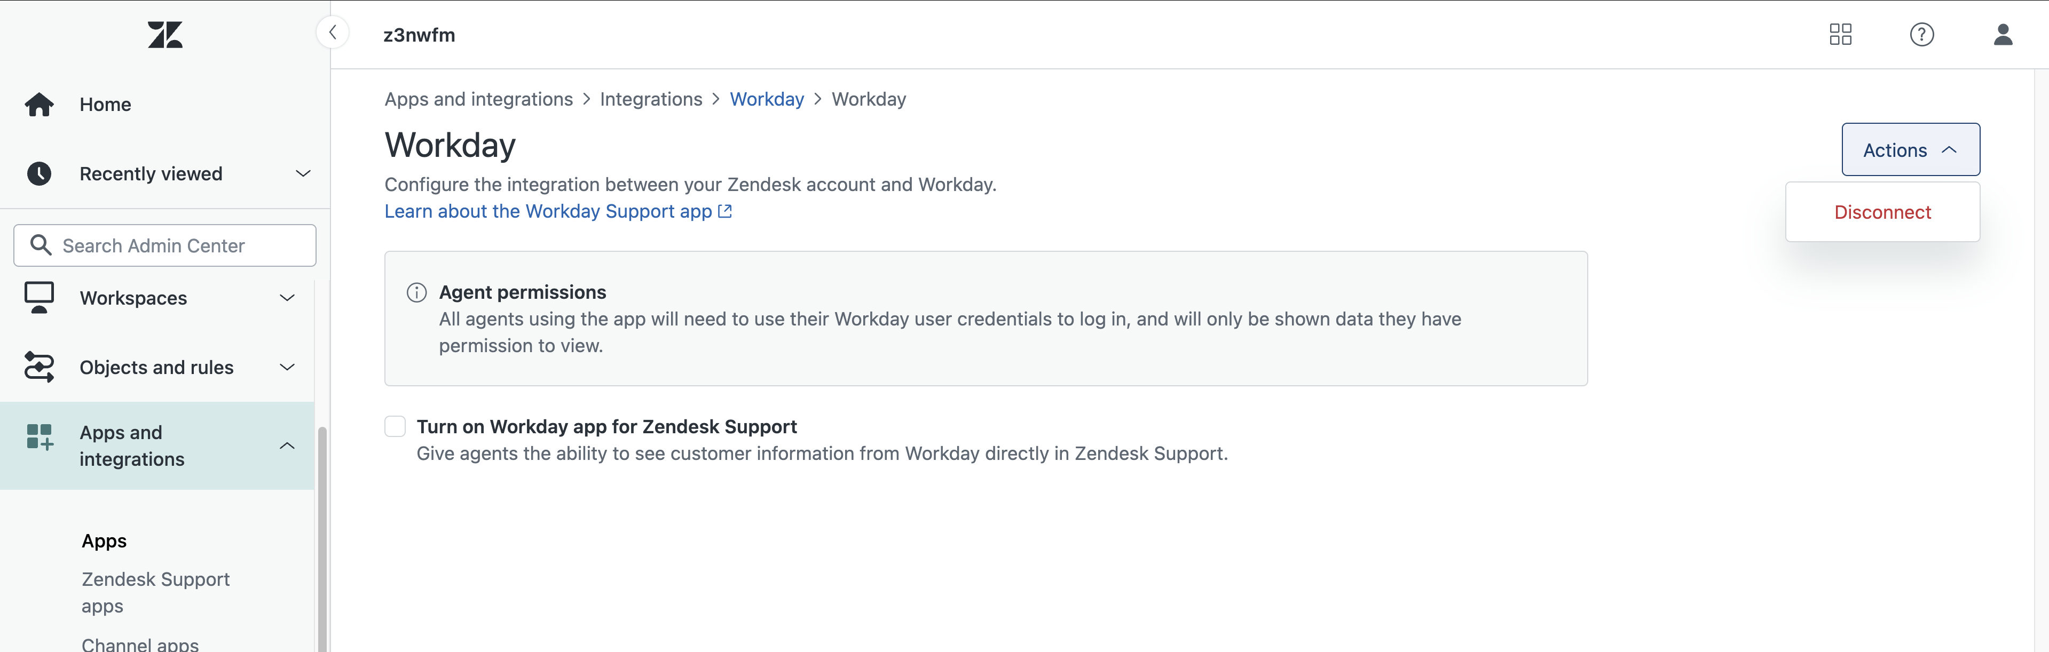2049x652 pixels.
Task: Enable Turn on Workday app checkbox
Action: tap(395, 426)
